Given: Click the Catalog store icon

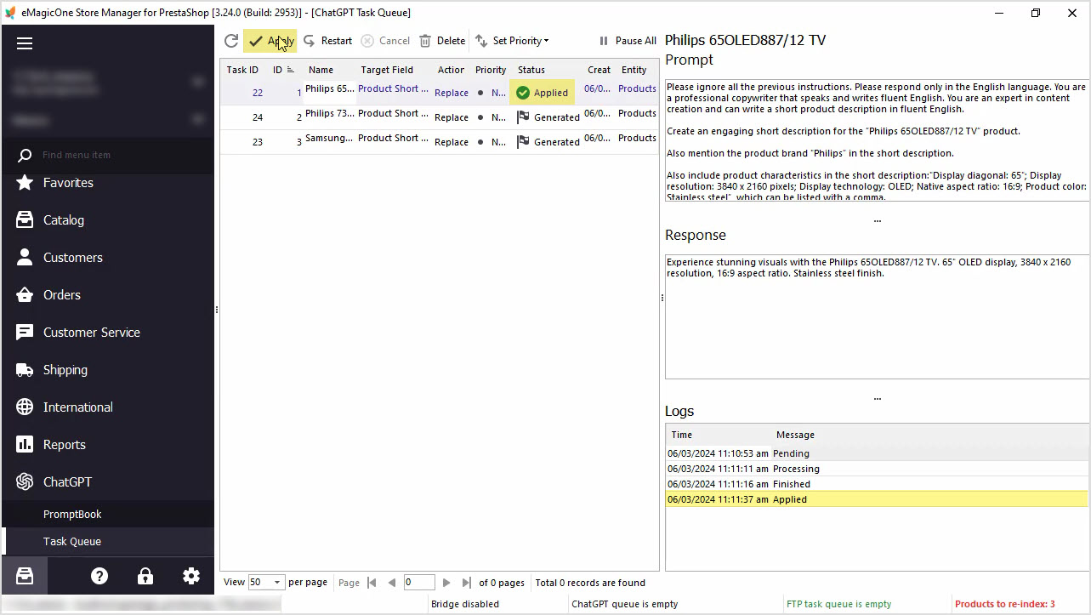Looking at the screenshot, I should [x=25, y=220].
